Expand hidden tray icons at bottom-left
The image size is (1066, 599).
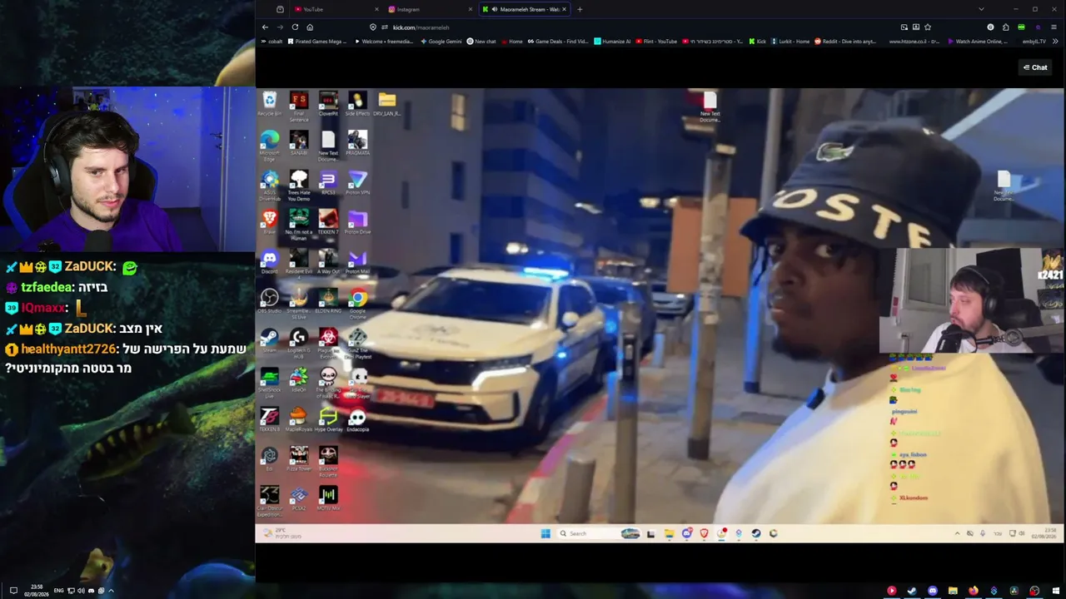coord(111,591)
